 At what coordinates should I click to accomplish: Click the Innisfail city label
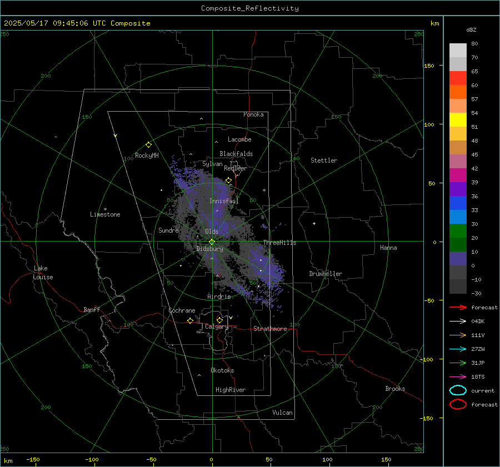[224, 201]
